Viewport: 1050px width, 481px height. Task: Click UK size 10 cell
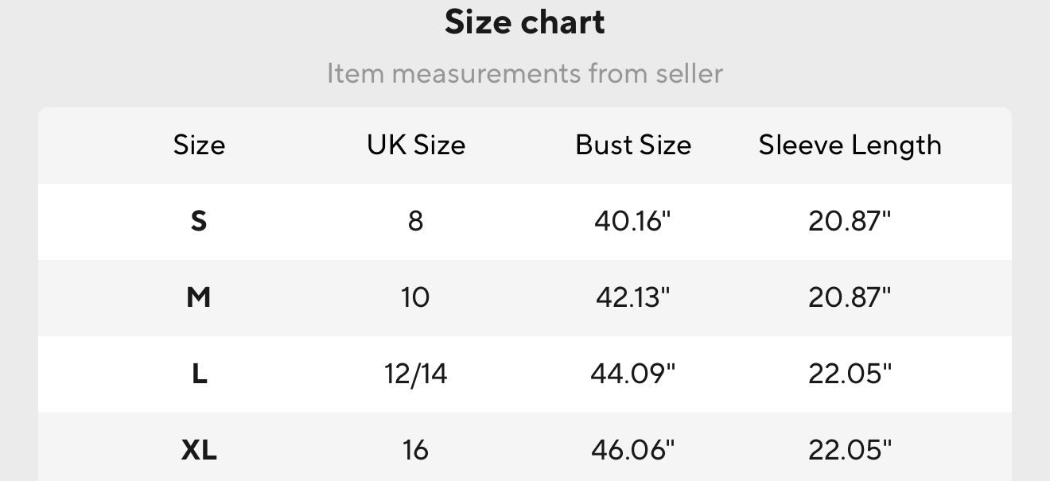point(416,297)
